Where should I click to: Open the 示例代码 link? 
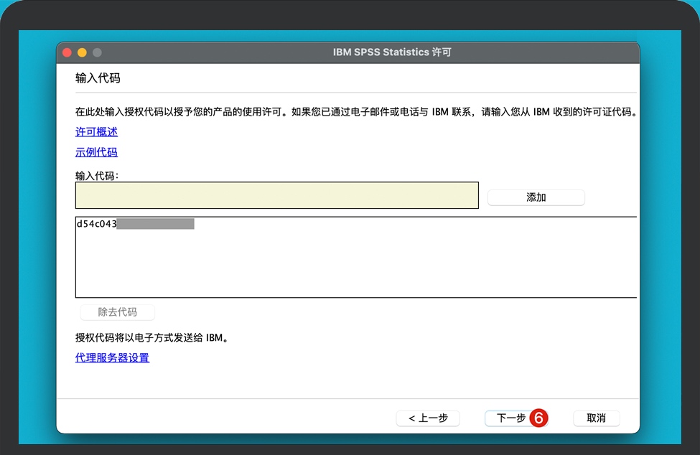(x=96, y=152)
